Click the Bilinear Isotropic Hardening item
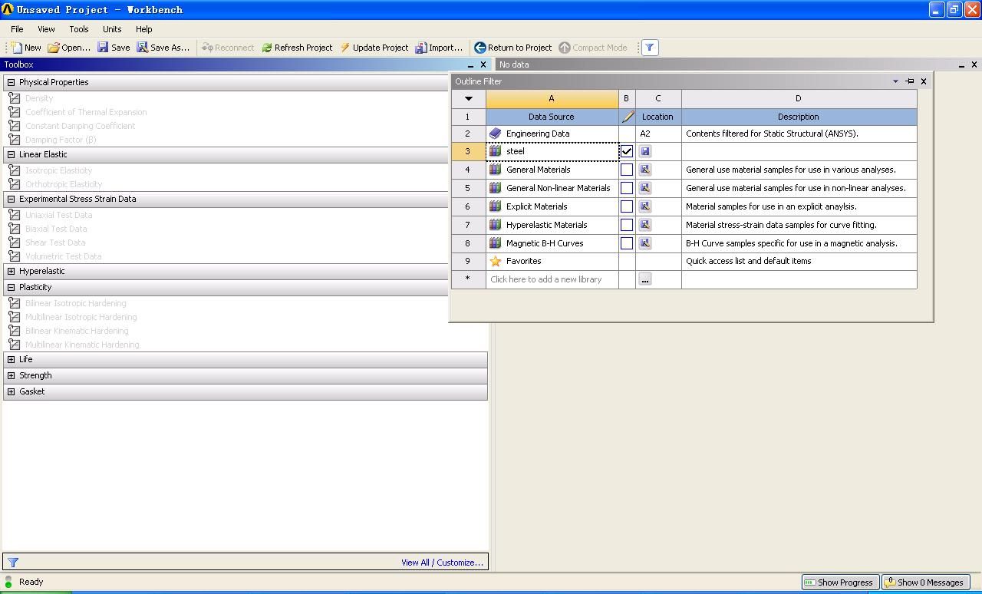 pos(75,303)
